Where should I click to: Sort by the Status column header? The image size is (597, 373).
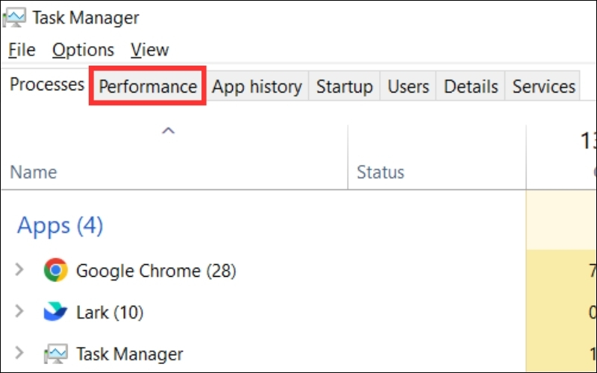point(380,172)
